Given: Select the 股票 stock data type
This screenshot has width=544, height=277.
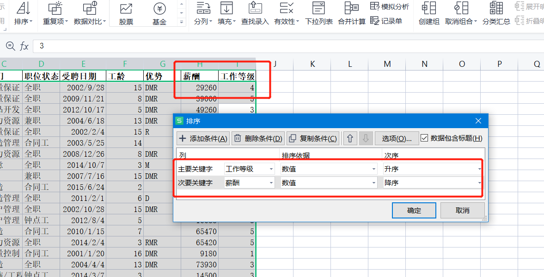Looking at the screenshot, I should tap(126, 14).
